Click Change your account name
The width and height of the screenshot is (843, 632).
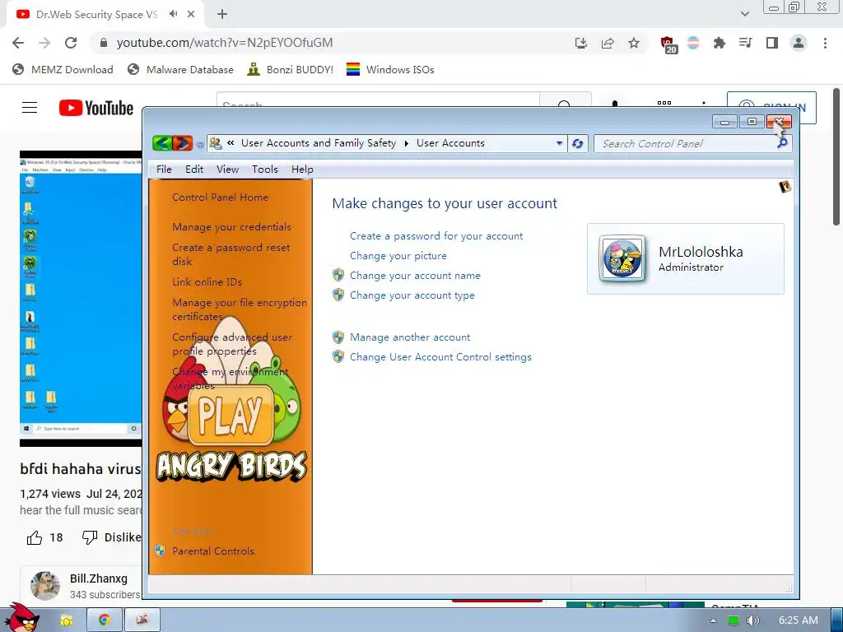[x=415, y=276]
